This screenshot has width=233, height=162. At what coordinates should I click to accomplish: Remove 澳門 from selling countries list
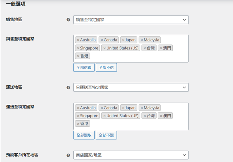click(161, 48)
